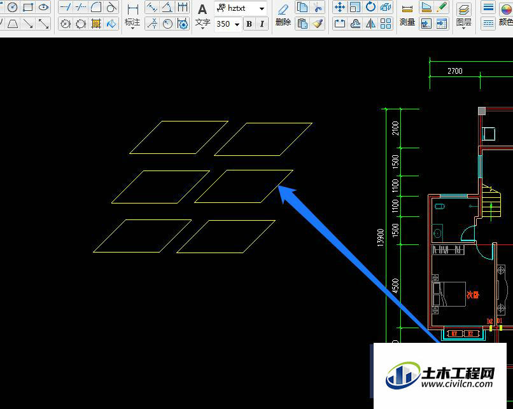513x409 pixels.
Task: Choose the extend line tool
Action: point(66,7)
